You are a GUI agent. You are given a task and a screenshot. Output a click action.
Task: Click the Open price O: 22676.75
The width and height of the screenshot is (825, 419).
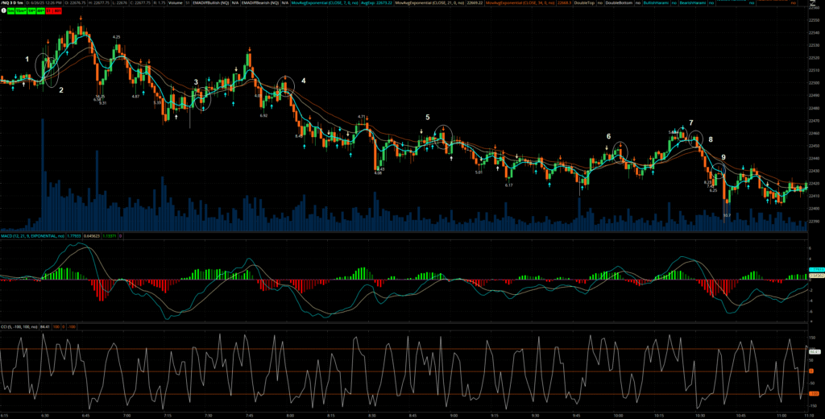(75, 2)
